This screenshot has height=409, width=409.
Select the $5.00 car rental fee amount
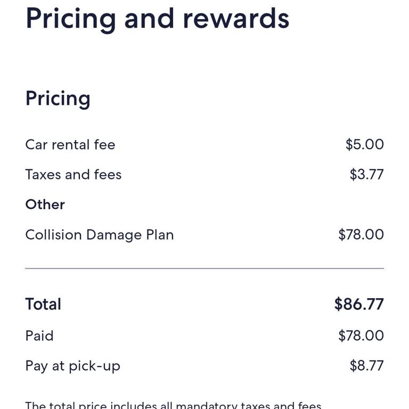(364, 145)
